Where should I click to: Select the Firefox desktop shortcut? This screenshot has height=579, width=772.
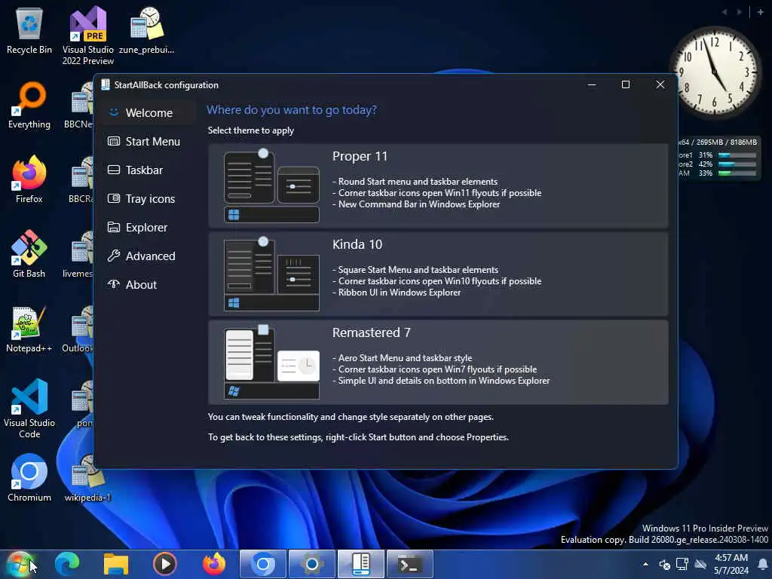click(29, 179)
